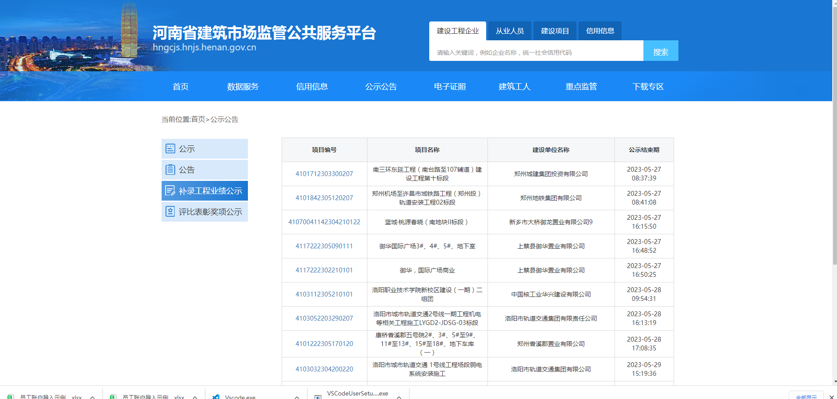The height and width of the screenshot is (399, 837).
Task: Close the downloads bar with the X
Action: (x=831, y=397)
